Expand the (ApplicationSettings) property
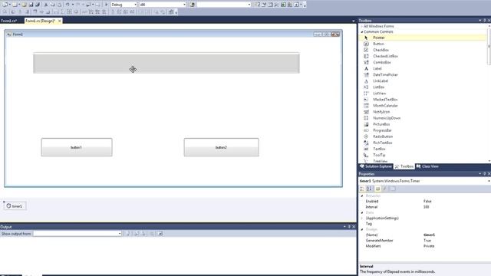Screen dimensions: 491x276 click(362, 218)
